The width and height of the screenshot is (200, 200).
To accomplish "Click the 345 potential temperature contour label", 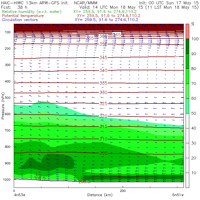I will (x=103, y=58).
